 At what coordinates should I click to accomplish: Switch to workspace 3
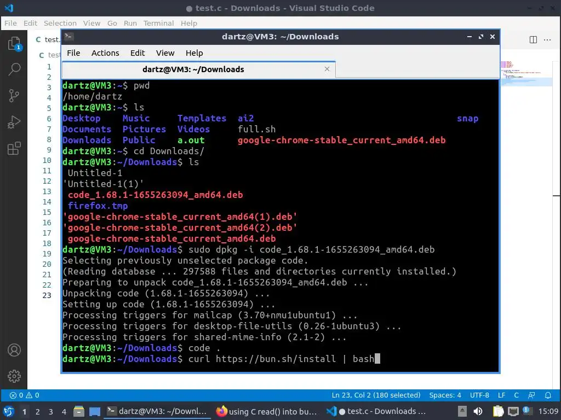51,412
